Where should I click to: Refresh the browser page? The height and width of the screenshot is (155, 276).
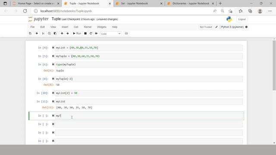point(25,11)
